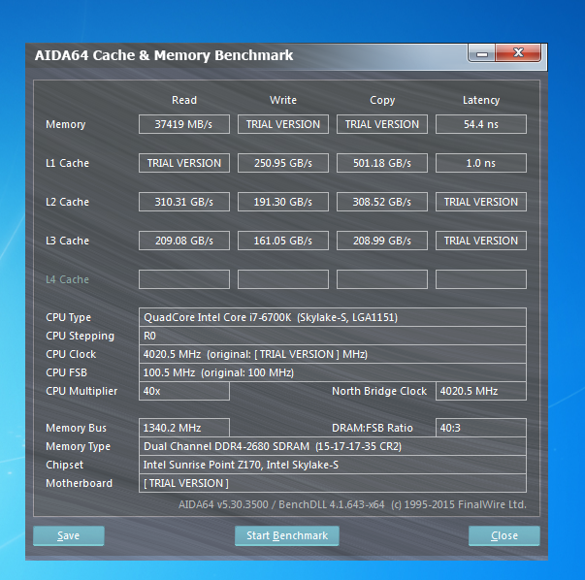
Task: Click the Write column header
Action: tap(283, 100)
